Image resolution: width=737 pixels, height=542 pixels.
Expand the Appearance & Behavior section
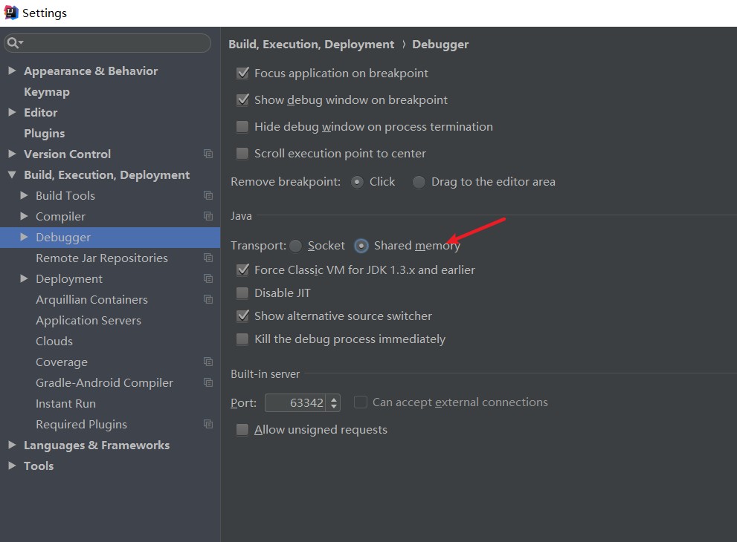point(12,71)
